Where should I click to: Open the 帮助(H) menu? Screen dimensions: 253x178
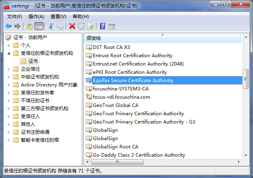tap(81, 17)
